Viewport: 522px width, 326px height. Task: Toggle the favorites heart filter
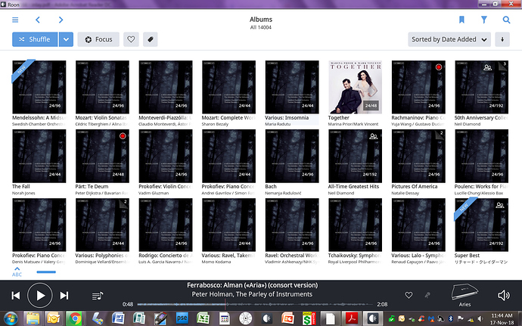[131, 39]
